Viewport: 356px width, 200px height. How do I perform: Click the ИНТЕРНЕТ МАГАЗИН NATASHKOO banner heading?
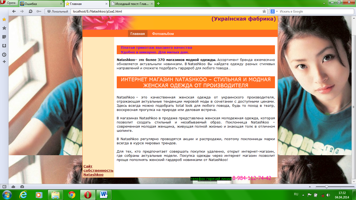point(196,82)
